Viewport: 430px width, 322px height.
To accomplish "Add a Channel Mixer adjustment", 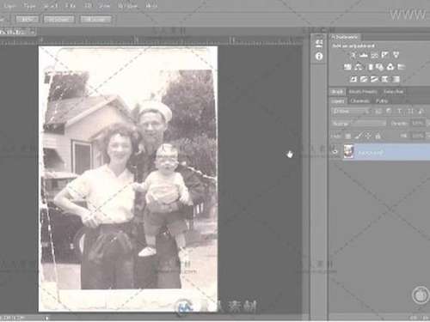I will click(x=390, y=67).
